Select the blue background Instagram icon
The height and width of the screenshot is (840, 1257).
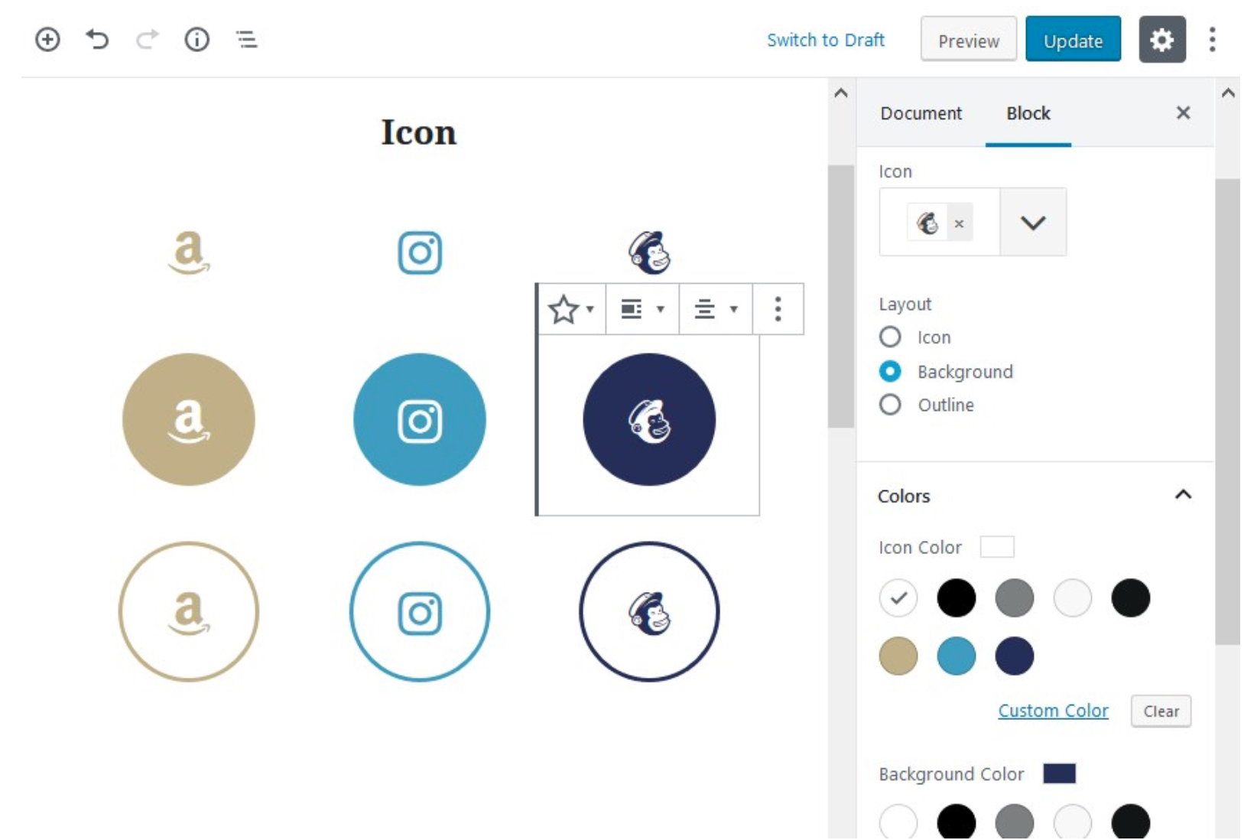[x=420, y=419]
